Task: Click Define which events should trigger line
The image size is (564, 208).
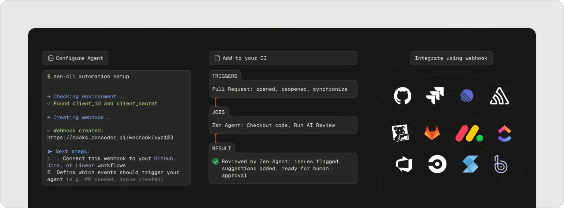Action: [x=113, y=176]
